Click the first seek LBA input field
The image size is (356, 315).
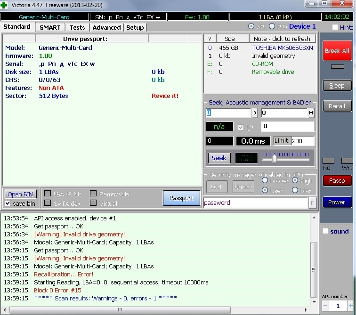[228, 113]
